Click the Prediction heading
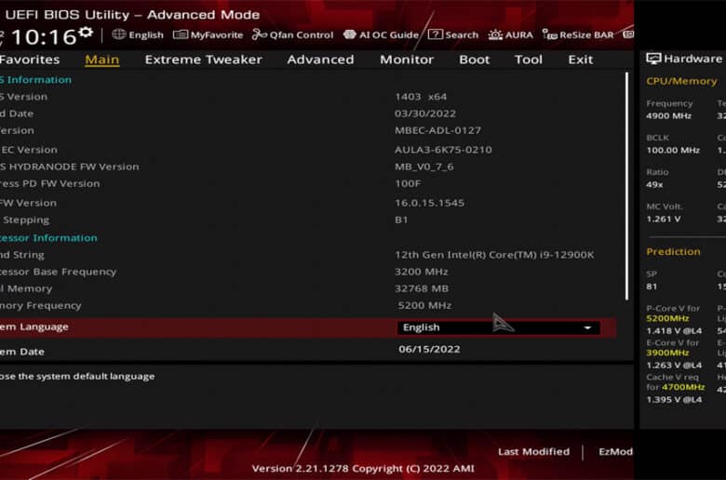Image resolution: width=726 pixels, height=480 pixels. [673, 252]
